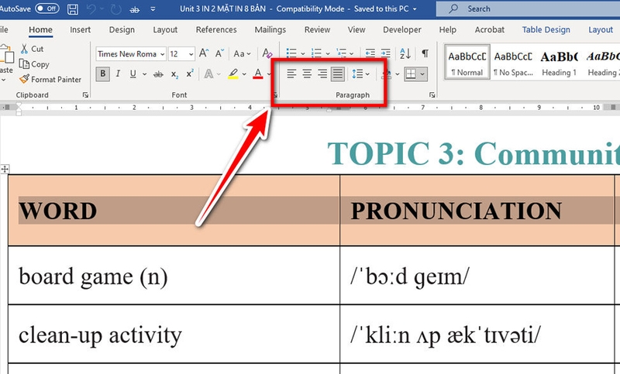The height and width of the screenshot is (374, 620).
Task: Toggle the AutoSave switch
Action: point(47,9)
